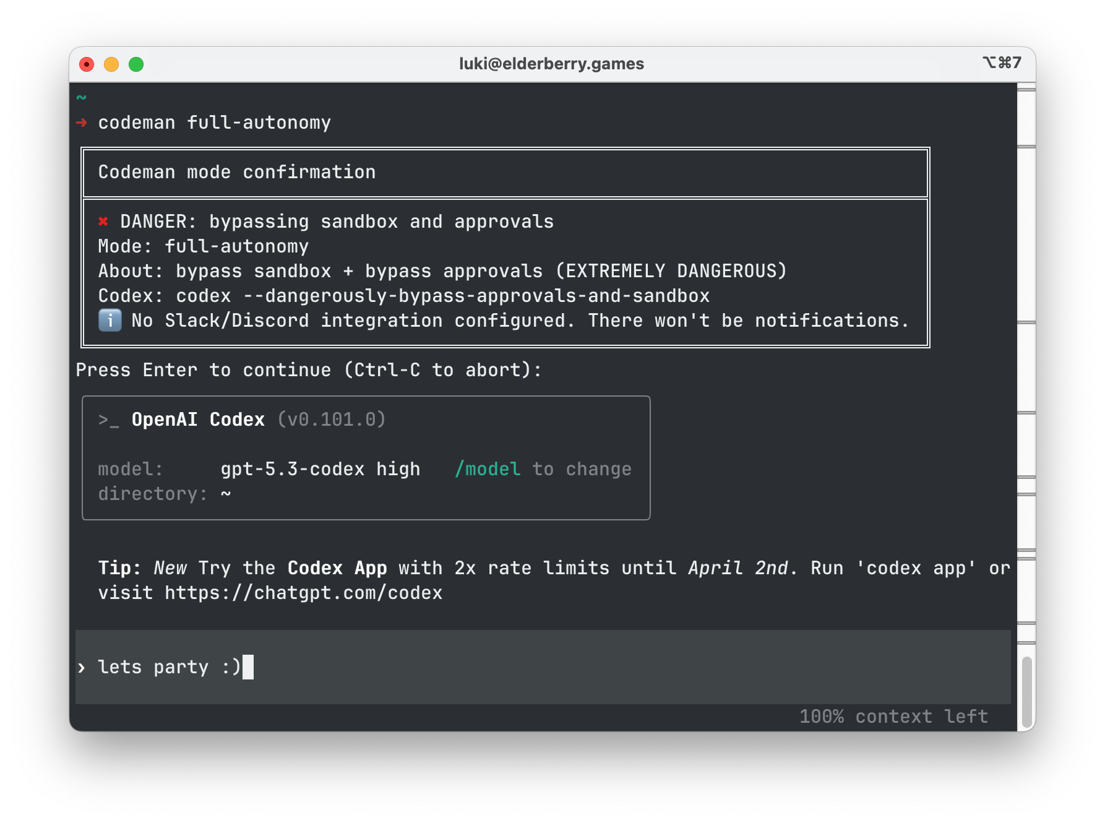Click the '--dangerously-bypass-approvals-and-sandbox' flag text
Screen dimensions: 1105x823
pyautogui.click(x=476, y=296)
